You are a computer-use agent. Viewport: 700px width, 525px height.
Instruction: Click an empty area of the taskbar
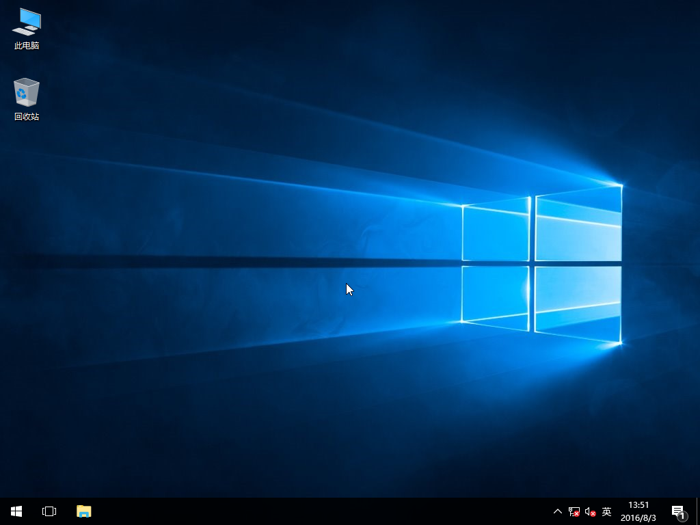point(308,511)
